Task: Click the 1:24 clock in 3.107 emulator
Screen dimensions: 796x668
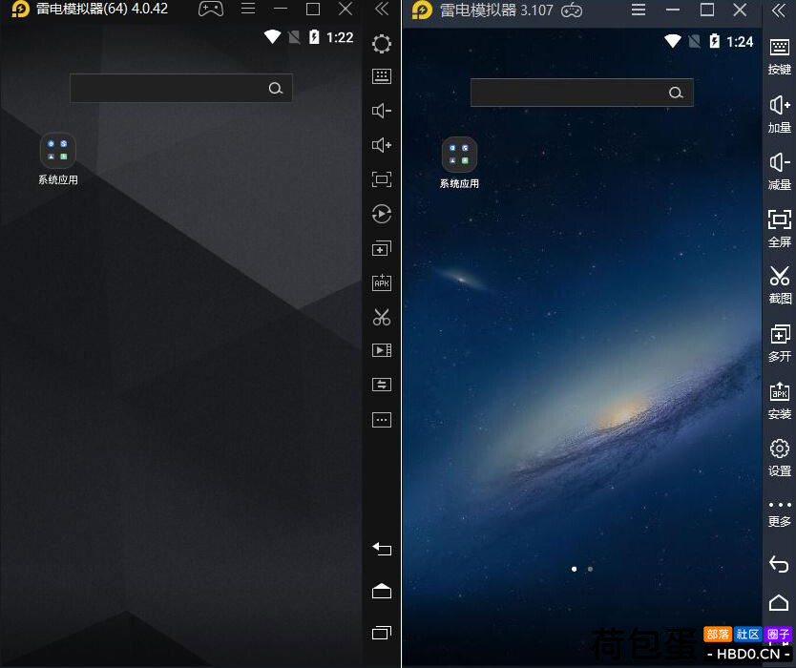Action: coord(740,42)
